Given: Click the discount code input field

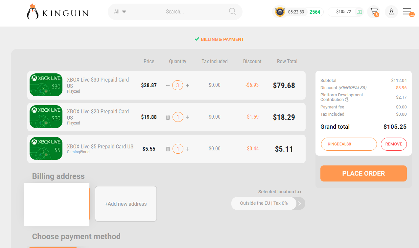Looking at the screenshot, I should click(349, 144).
